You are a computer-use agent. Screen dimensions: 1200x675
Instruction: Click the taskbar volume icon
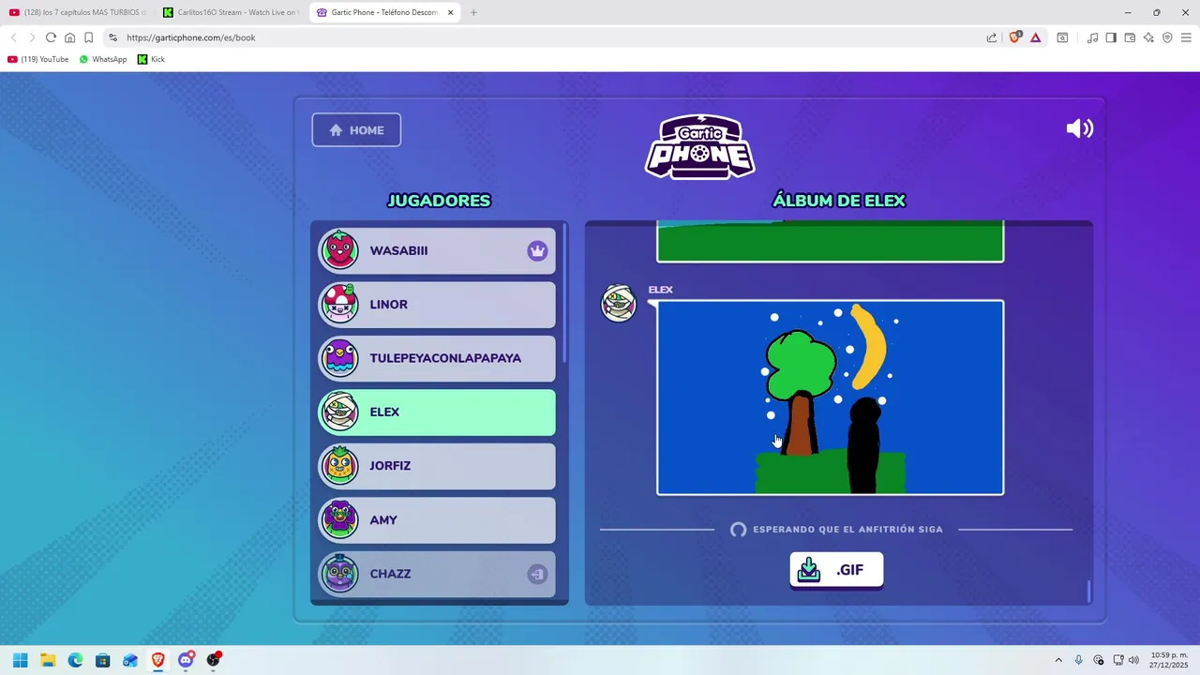(1133, 660)
